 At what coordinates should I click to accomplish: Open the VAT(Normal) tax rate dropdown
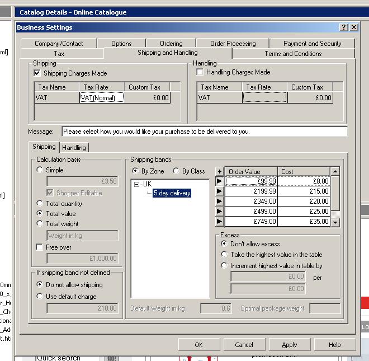102,97
